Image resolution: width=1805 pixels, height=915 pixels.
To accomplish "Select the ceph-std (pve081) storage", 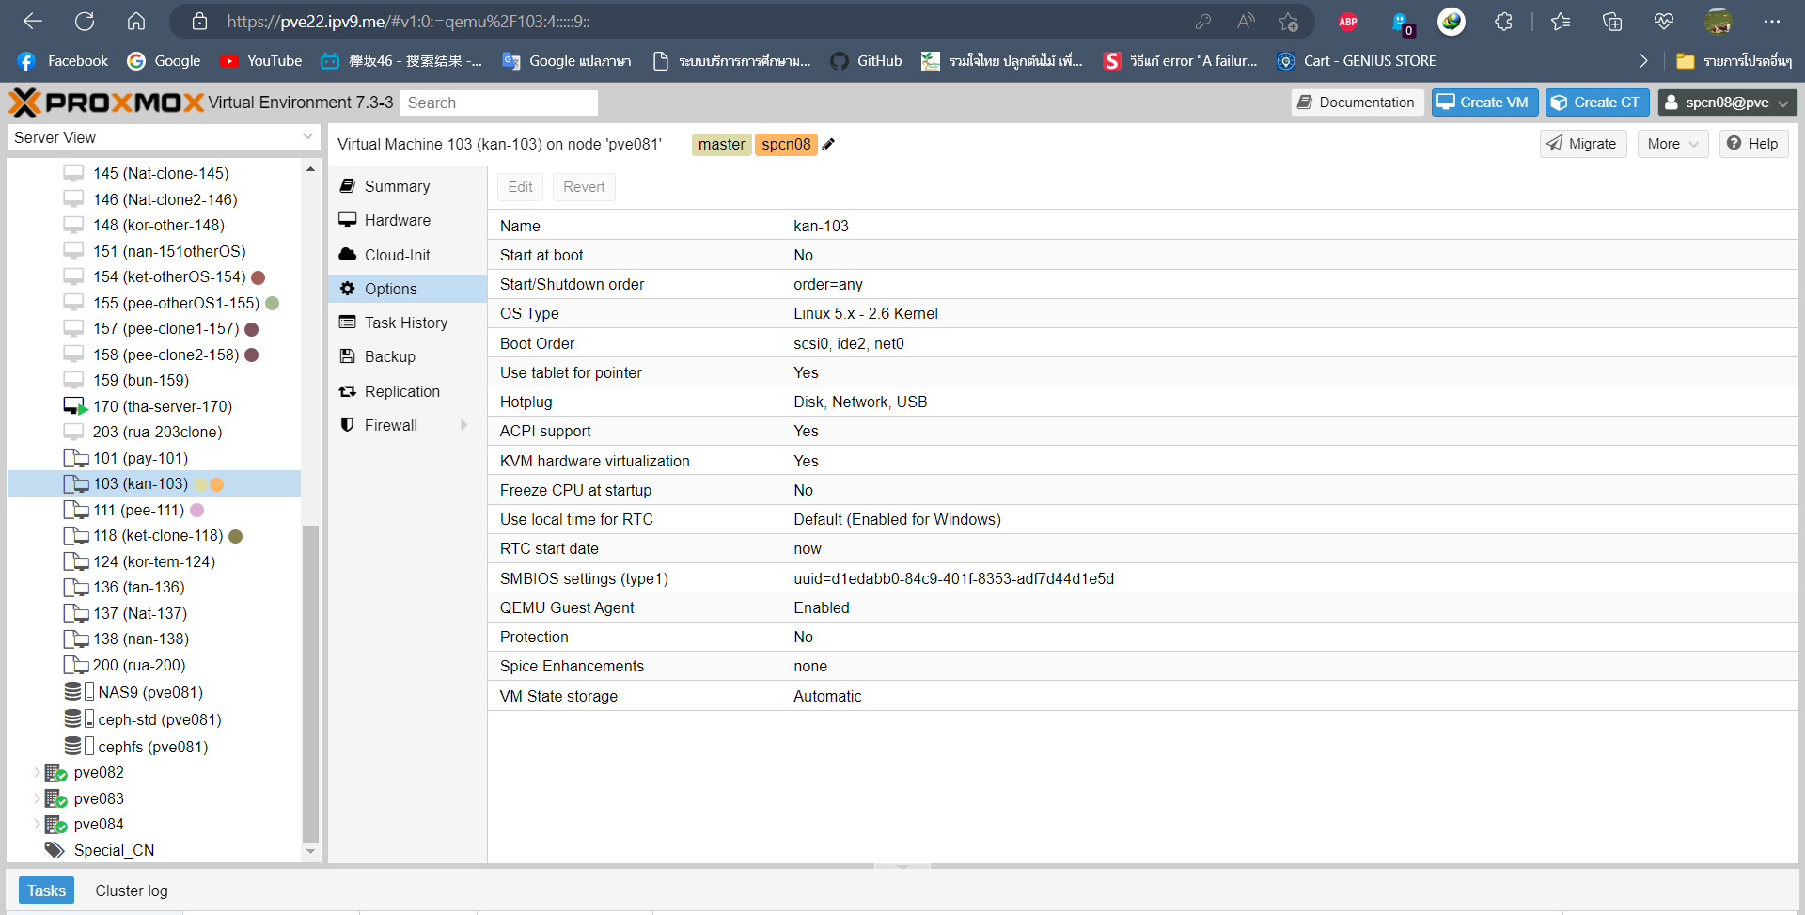I will click(x=143, y=719).
